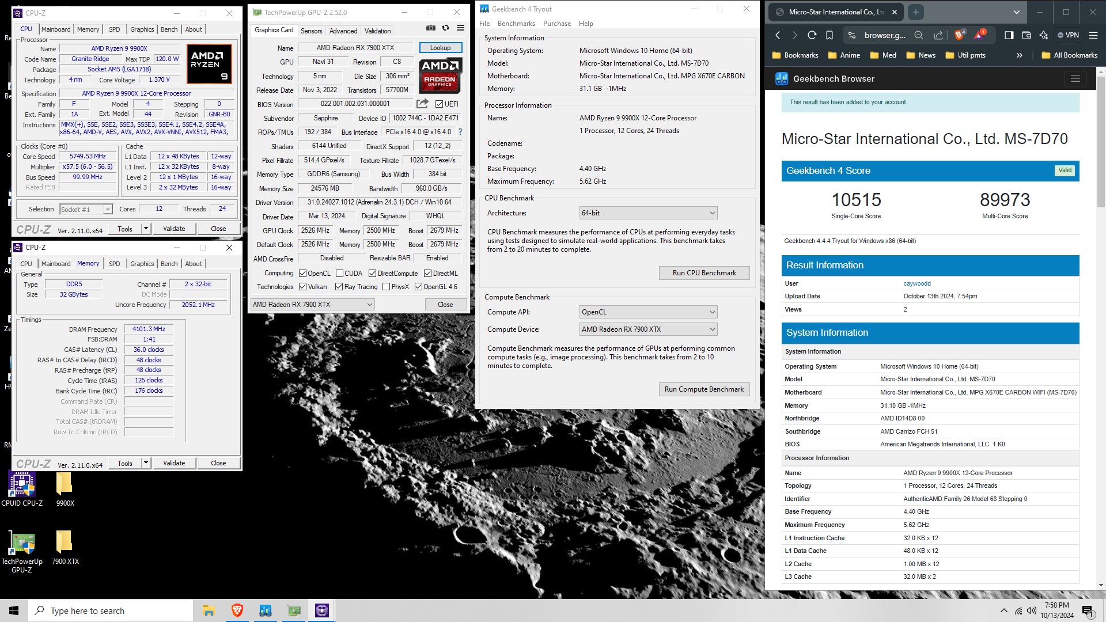Image resolution: width=1106 pixels, height=622 pixels.
Task: Toggle Vulkan checkbox in GPU-Z
Action: 302,287
